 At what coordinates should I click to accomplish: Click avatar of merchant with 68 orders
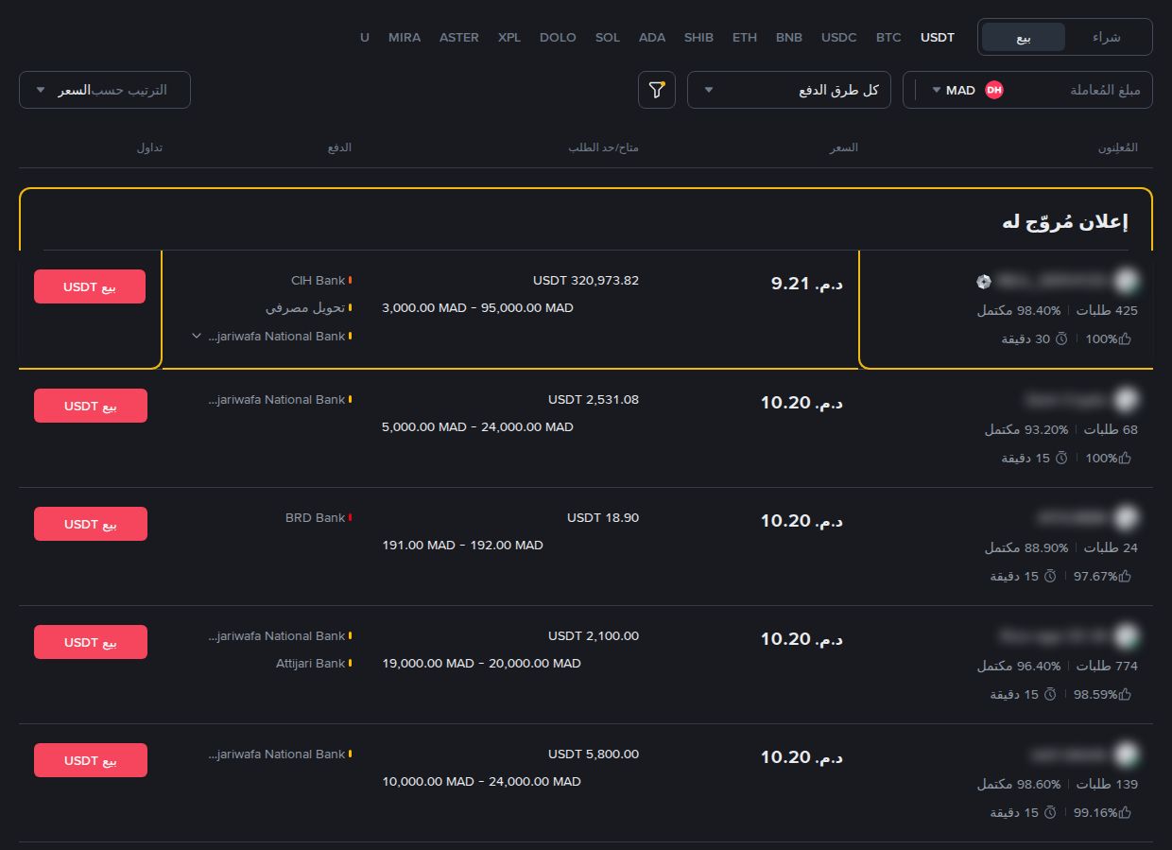tap(1125, 399)
